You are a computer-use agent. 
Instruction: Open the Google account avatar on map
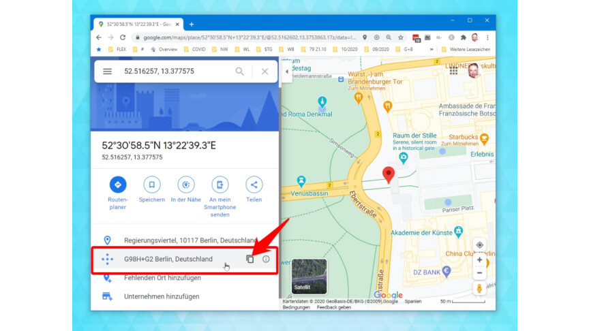coord(474,71)
